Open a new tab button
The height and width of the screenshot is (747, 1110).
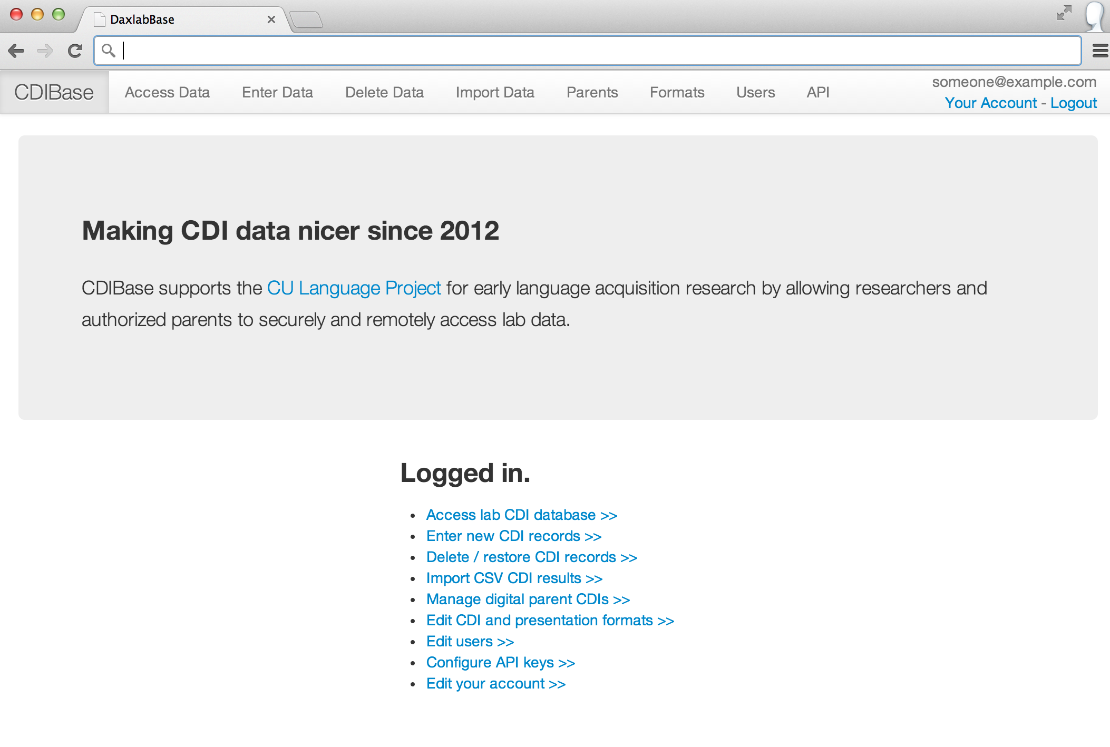coord(306,19)
